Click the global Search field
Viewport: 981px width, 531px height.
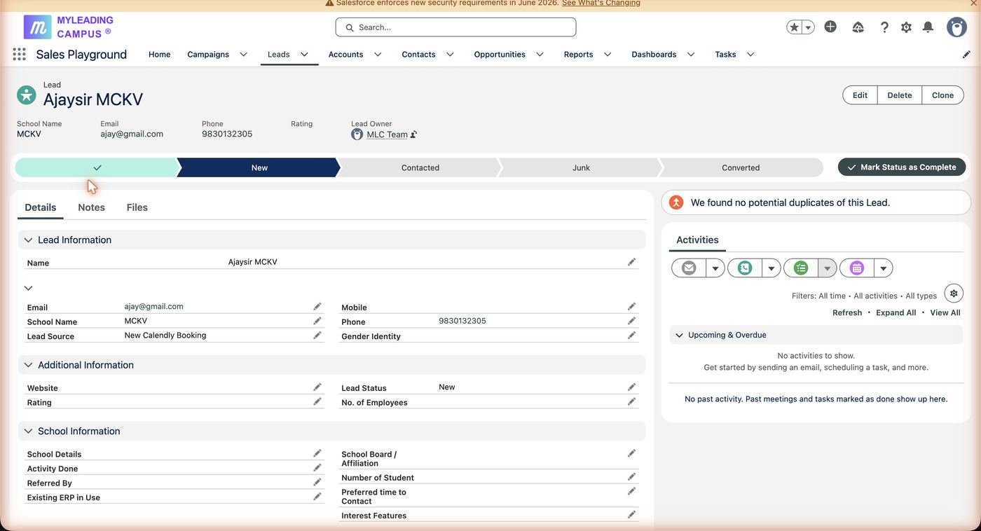tap(455, 27)
